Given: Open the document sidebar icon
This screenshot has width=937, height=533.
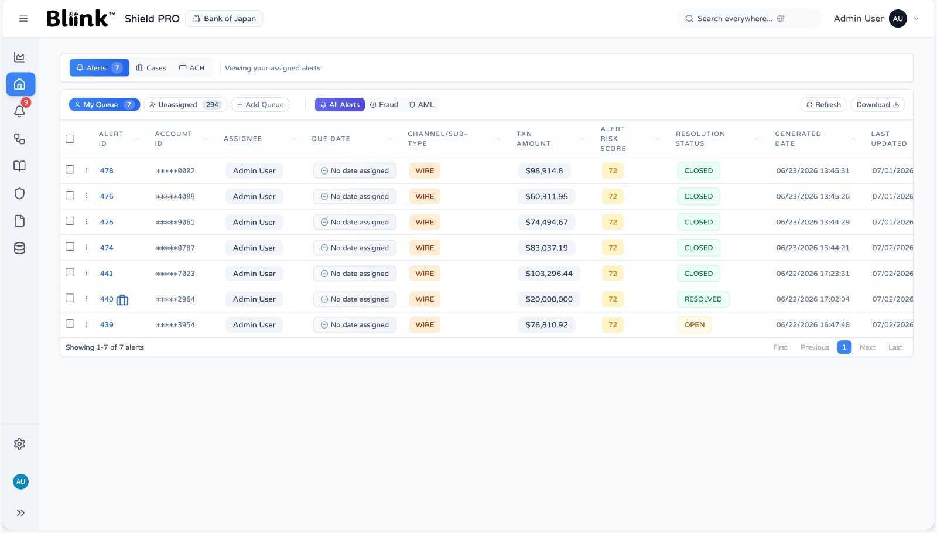Looking at the screenshot, I should (19, 221).
